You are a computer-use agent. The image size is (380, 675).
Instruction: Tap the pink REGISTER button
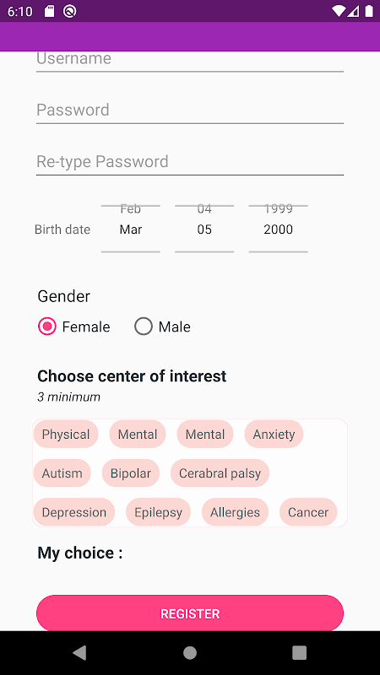[x=190, y=613]
